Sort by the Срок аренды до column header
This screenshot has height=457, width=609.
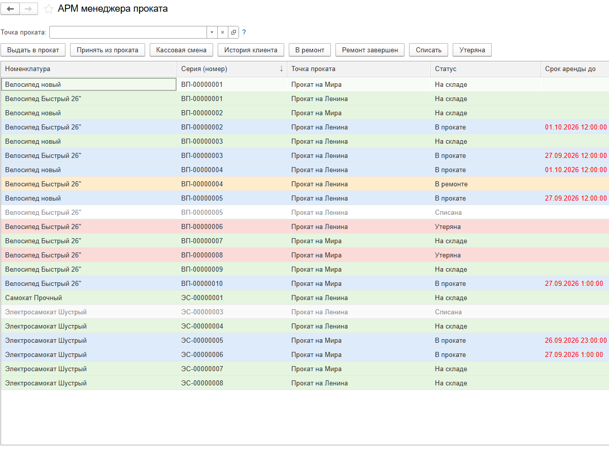[x=575, y=69]
